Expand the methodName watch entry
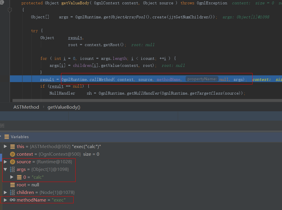Screen dimensions: 282x210 click(x=5, y=200)
